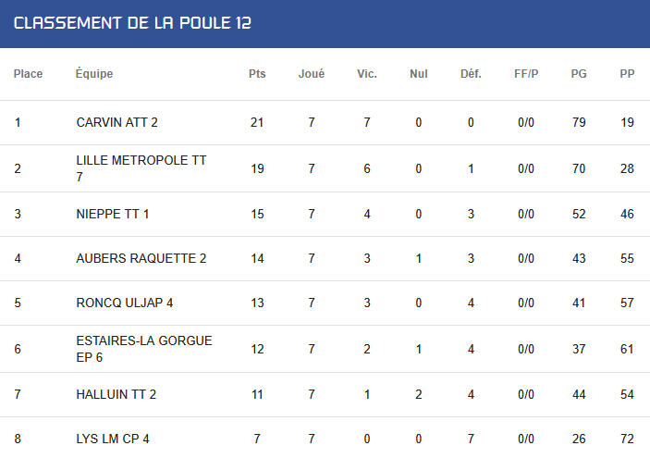The height and width of the screenshot is (458, 650).
Task: Click the Classement de la Poule 12 title
Action: tap(132, 23)
